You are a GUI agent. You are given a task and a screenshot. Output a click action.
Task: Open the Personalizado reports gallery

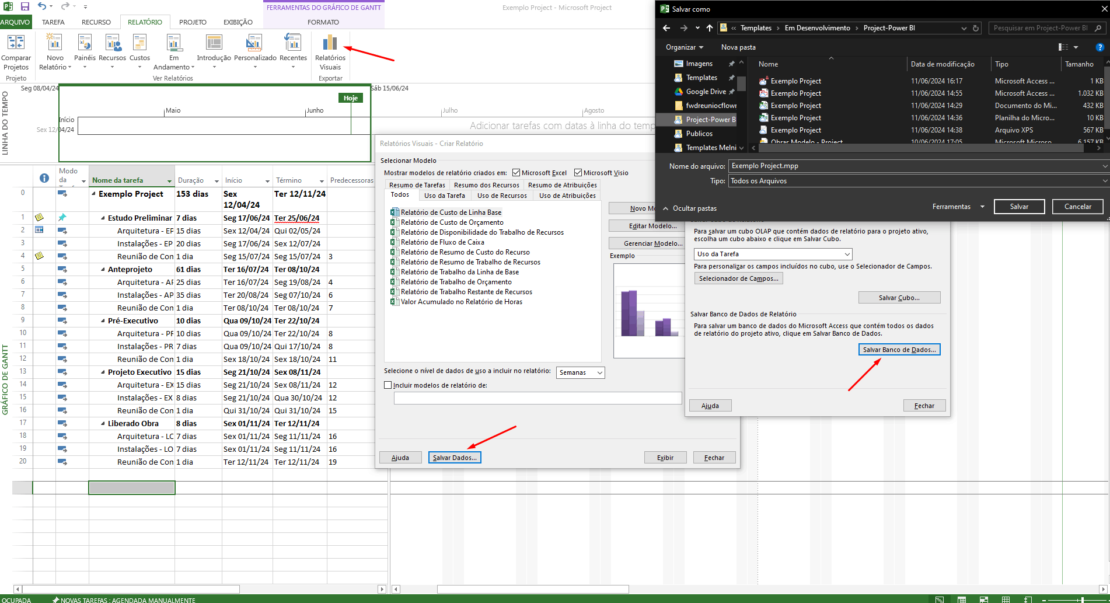tap(255, 52)
